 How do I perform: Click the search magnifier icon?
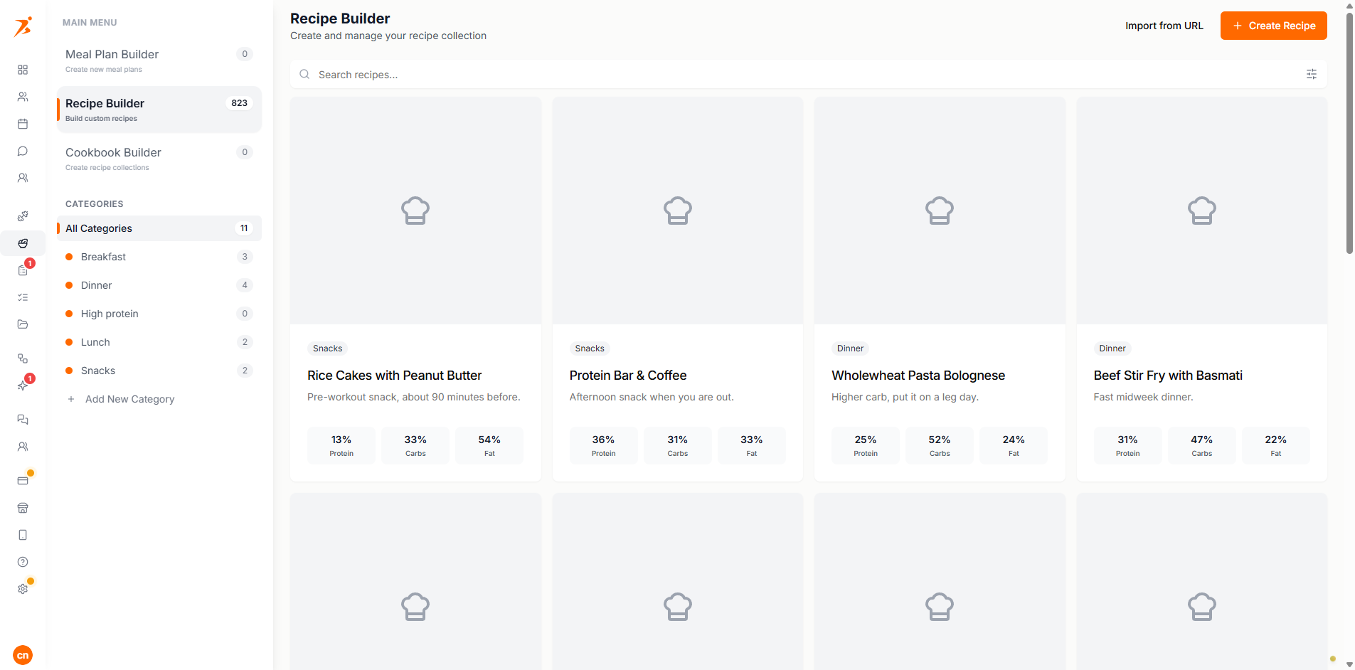click(x=304, y=74)
